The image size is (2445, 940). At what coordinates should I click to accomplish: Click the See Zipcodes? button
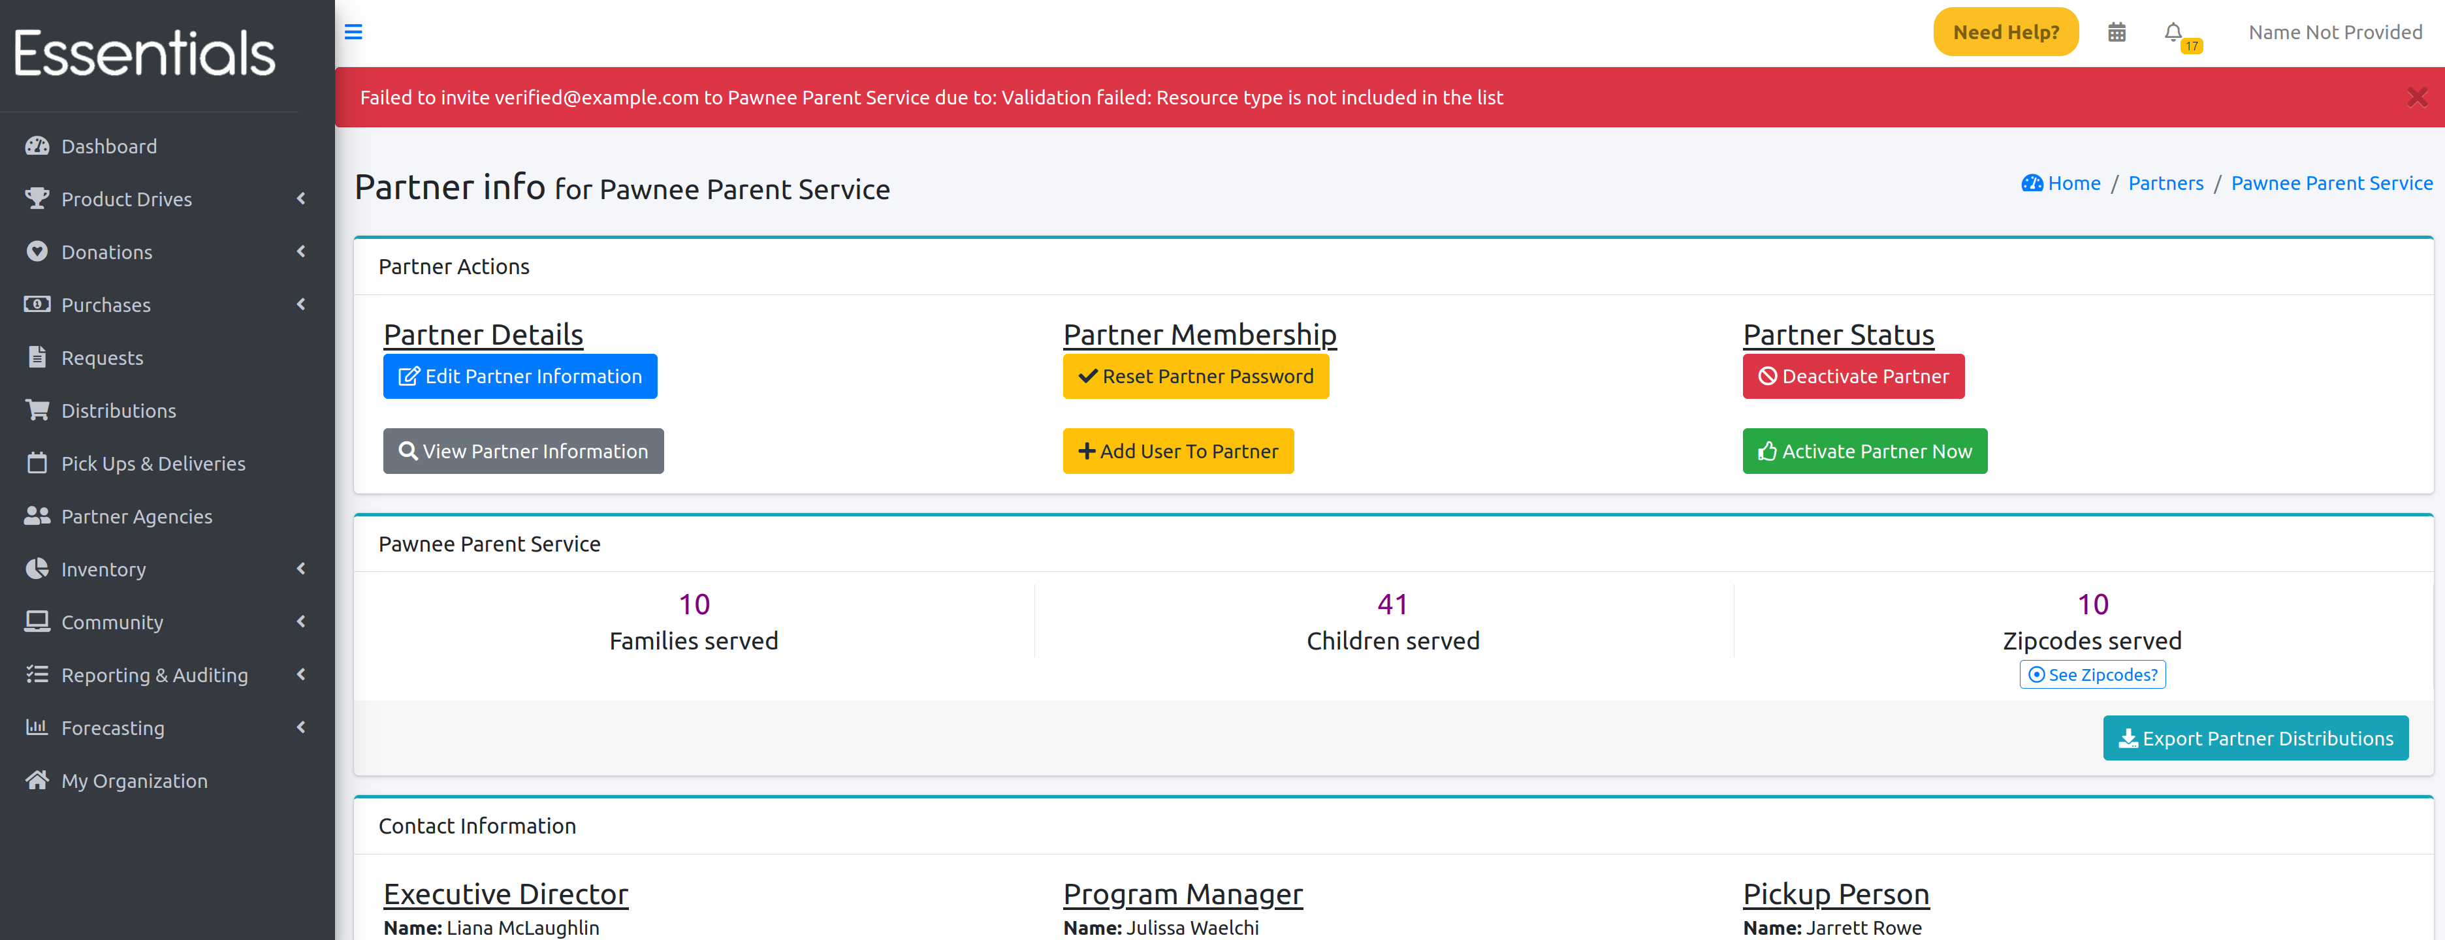(x=2092, y=674)
